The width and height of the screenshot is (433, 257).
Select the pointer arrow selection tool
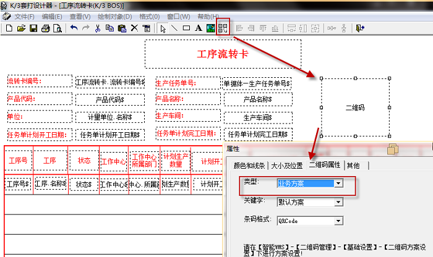pyautogui.click(x=163, y=28)
